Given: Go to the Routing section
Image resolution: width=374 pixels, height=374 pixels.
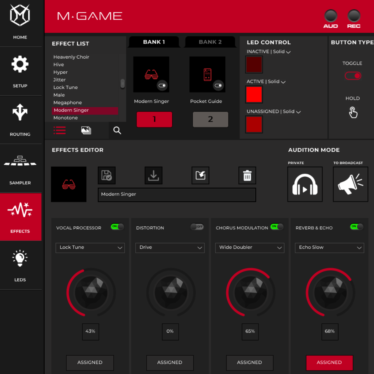Looking at the screenshot, I should point(20,120).
